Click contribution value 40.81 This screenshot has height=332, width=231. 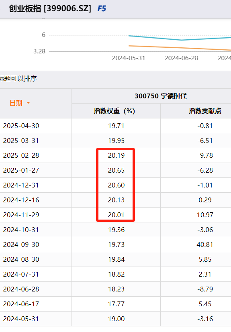click(205, 244)
